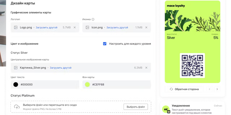Go to the next card preview arrow
The width and height of the screenshot is (231, 115).
pyautogui.click(x=217, y=89)
